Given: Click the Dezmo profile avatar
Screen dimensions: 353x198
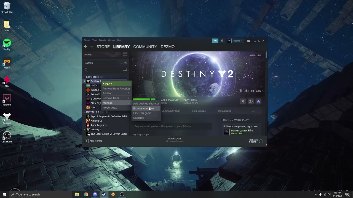Looking at the screenshot, I should coord(229,41).
